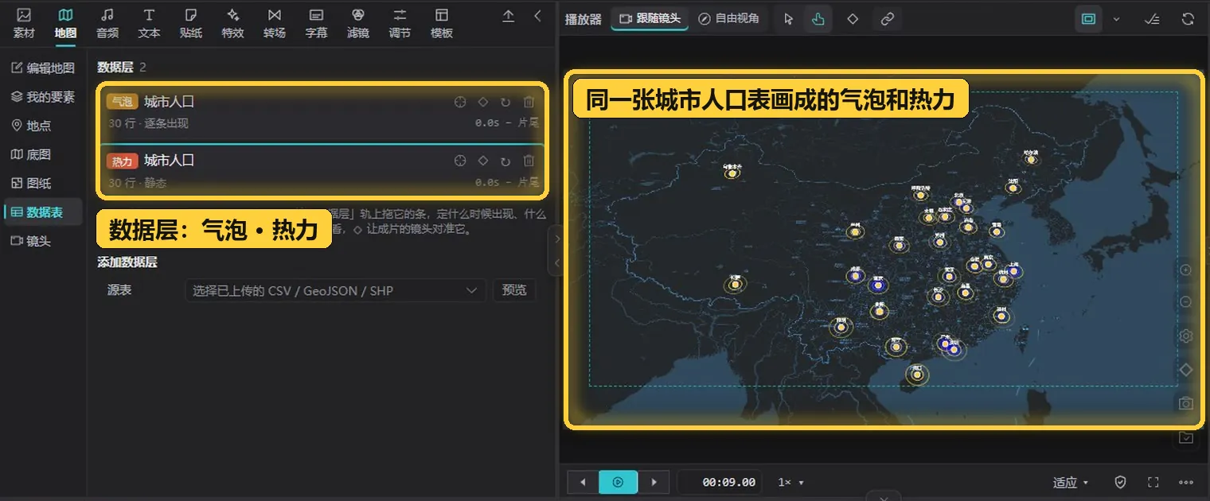Switch to 自由视角 free view

[729, 18]
